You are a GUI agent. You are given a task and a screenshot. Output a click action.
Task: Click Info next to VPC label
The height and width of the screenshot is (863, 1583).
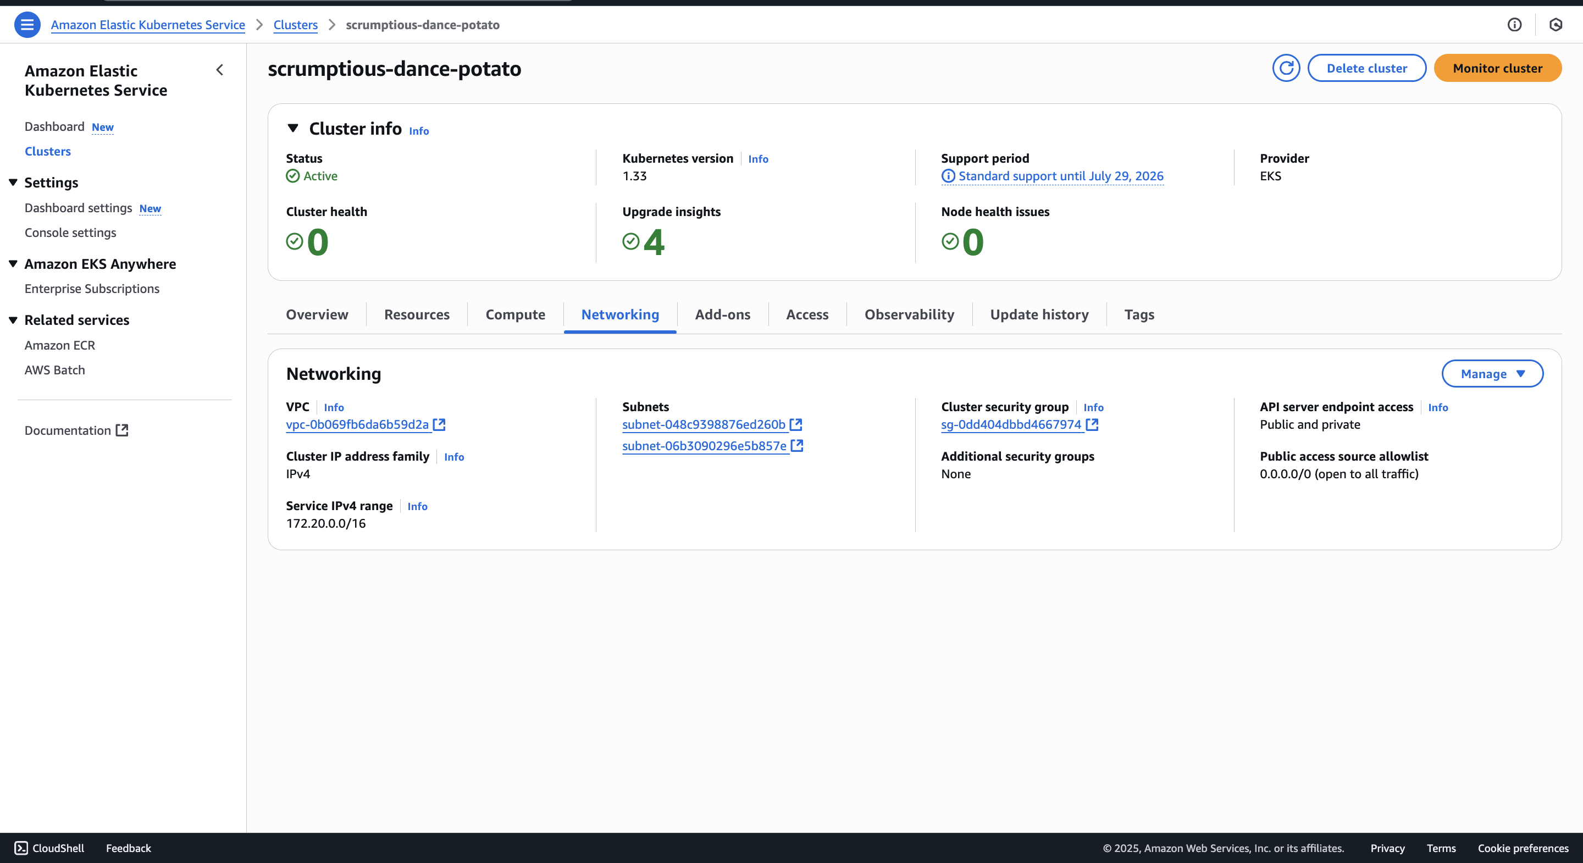tap(334, 407)
